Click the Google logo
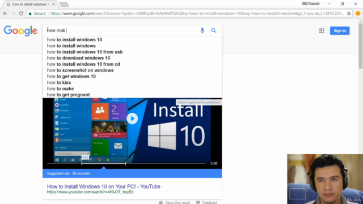The height and width of the screenshot is (204, 363). click(20, 31)
